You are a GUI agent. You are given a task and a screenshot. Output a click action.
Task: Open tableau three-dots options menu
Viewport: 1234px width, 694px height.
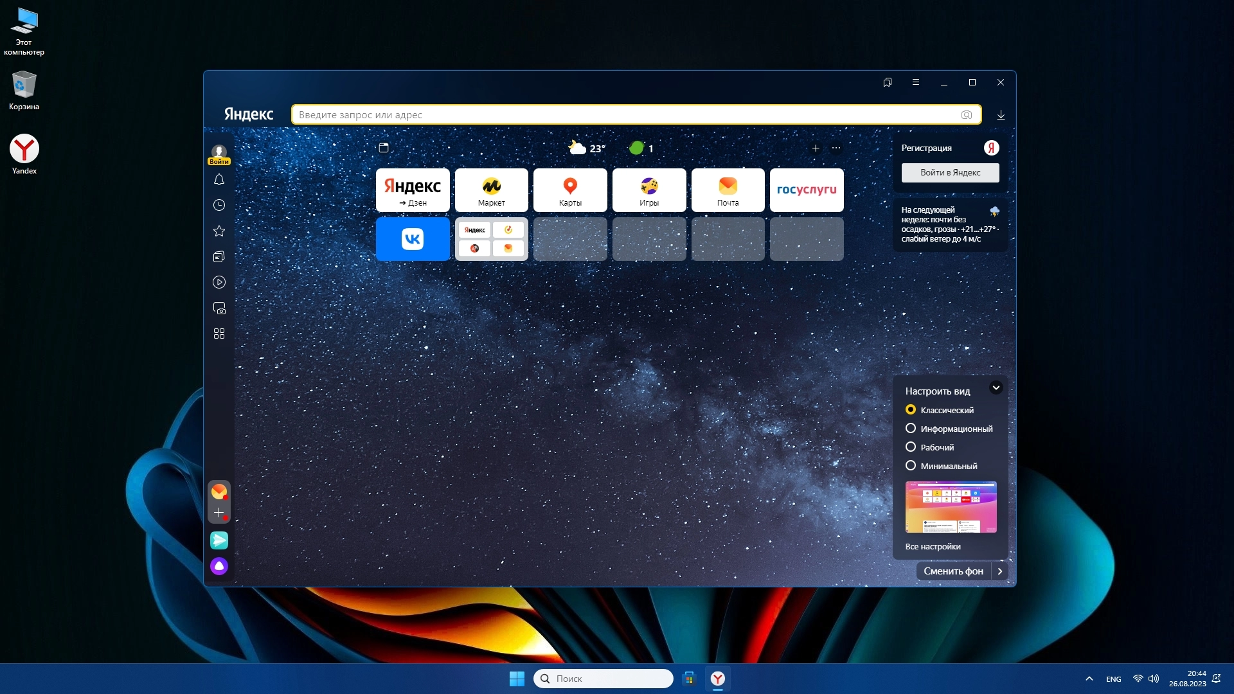(836, 148)
